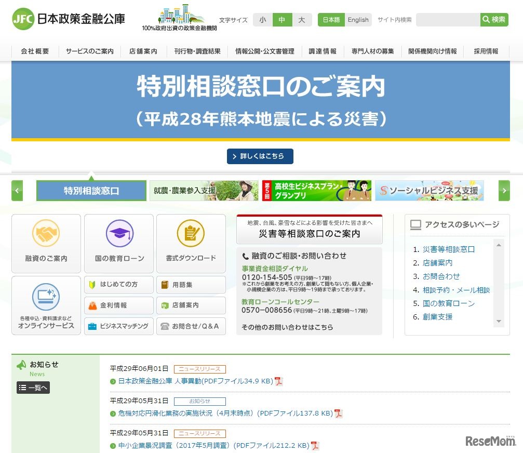
Task: Open ビジネスマッチング briefcase icon
Action: [x=91, y=327]
